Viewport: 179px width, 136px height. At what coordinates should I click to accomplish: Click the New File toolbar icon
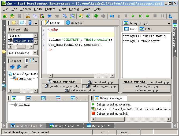tap(5, 16)
